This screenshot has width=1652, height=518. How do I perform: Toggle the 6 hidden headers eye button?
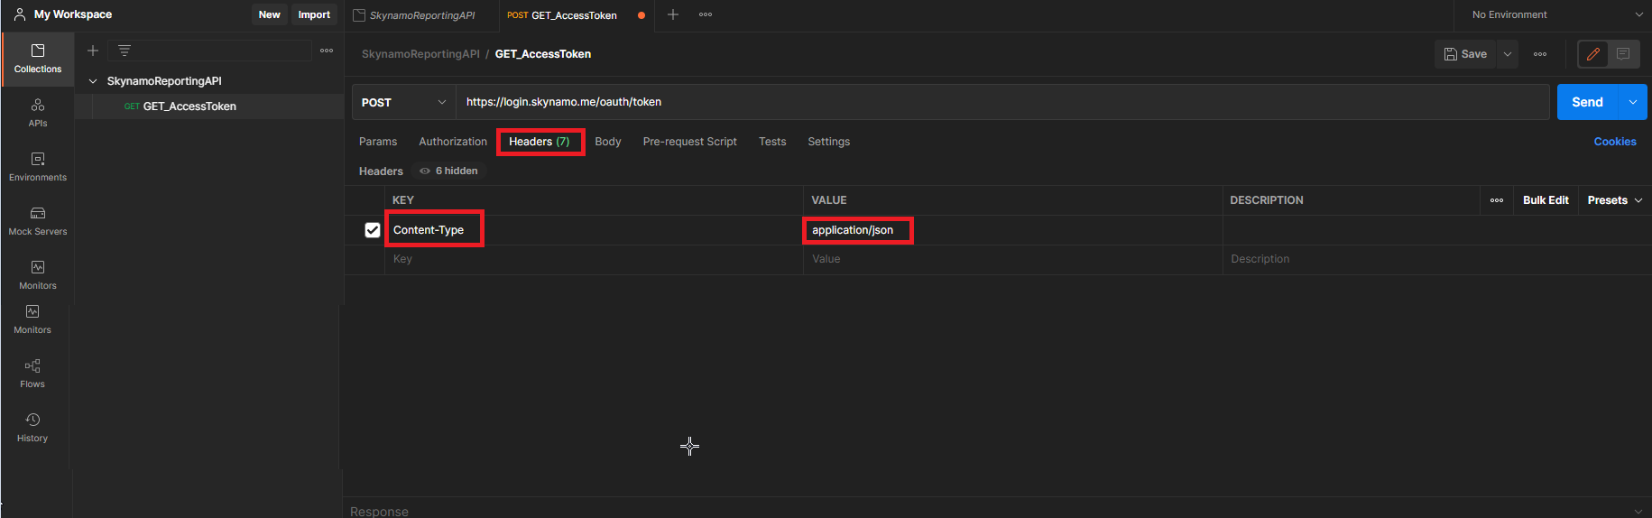click(449, 171)
